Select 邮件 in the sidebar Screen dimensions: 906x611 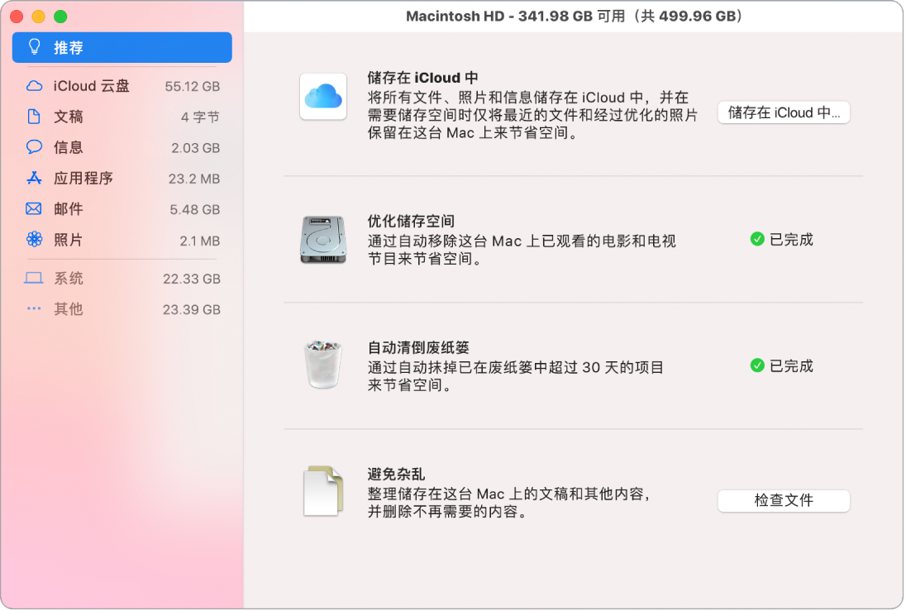122,208
